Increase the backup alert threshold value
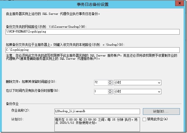Screen dimensions: 187x133 click(x=110, y=90)
